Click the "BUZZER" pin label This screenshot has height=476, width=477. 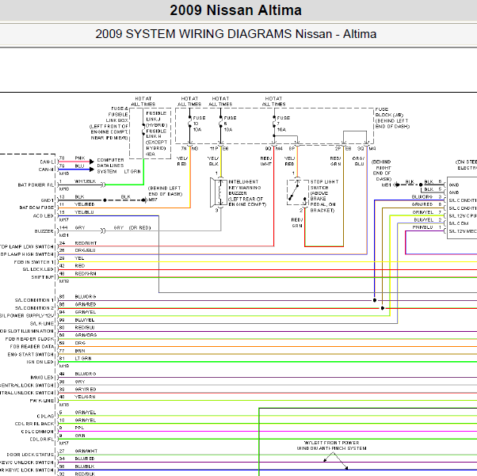(44, 231)
